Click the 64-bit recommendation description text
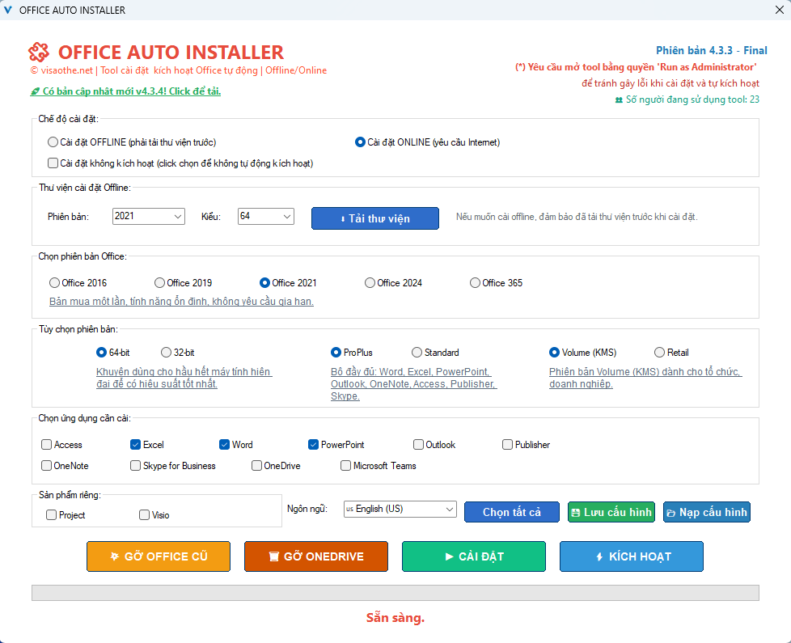 point(184,378)
